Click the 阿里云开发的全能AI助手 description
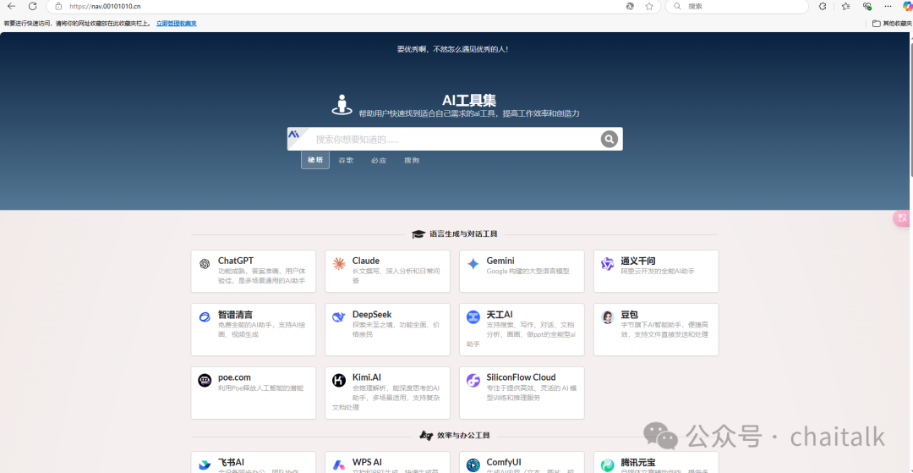 [x=658, y=271]
